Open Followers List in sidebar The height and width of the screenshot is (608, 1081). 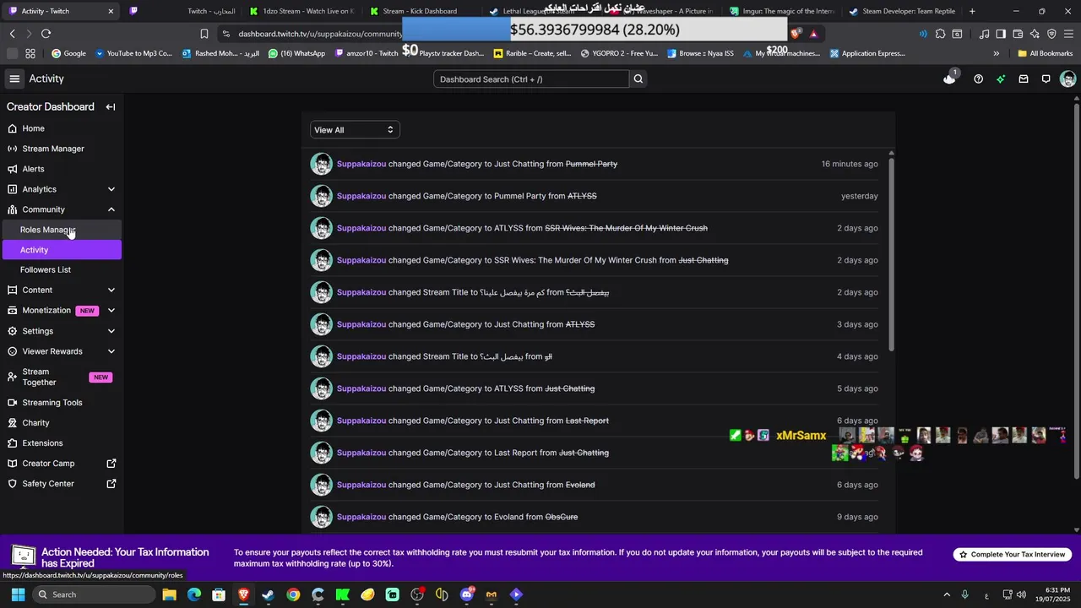pyautogui.click(x=61, y=270)
